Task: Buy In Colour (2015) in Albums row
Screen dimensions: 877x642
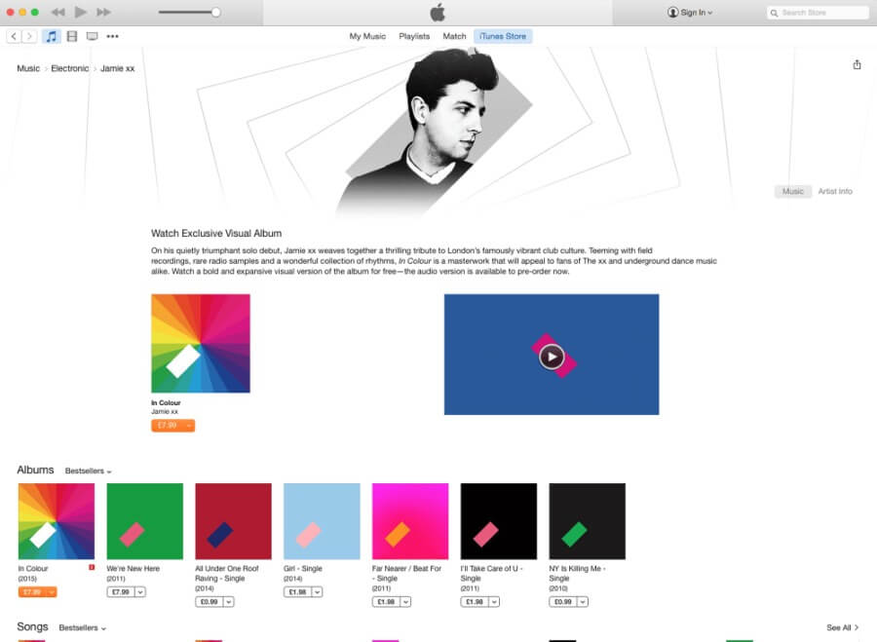Action: click(x=32, y=591)
